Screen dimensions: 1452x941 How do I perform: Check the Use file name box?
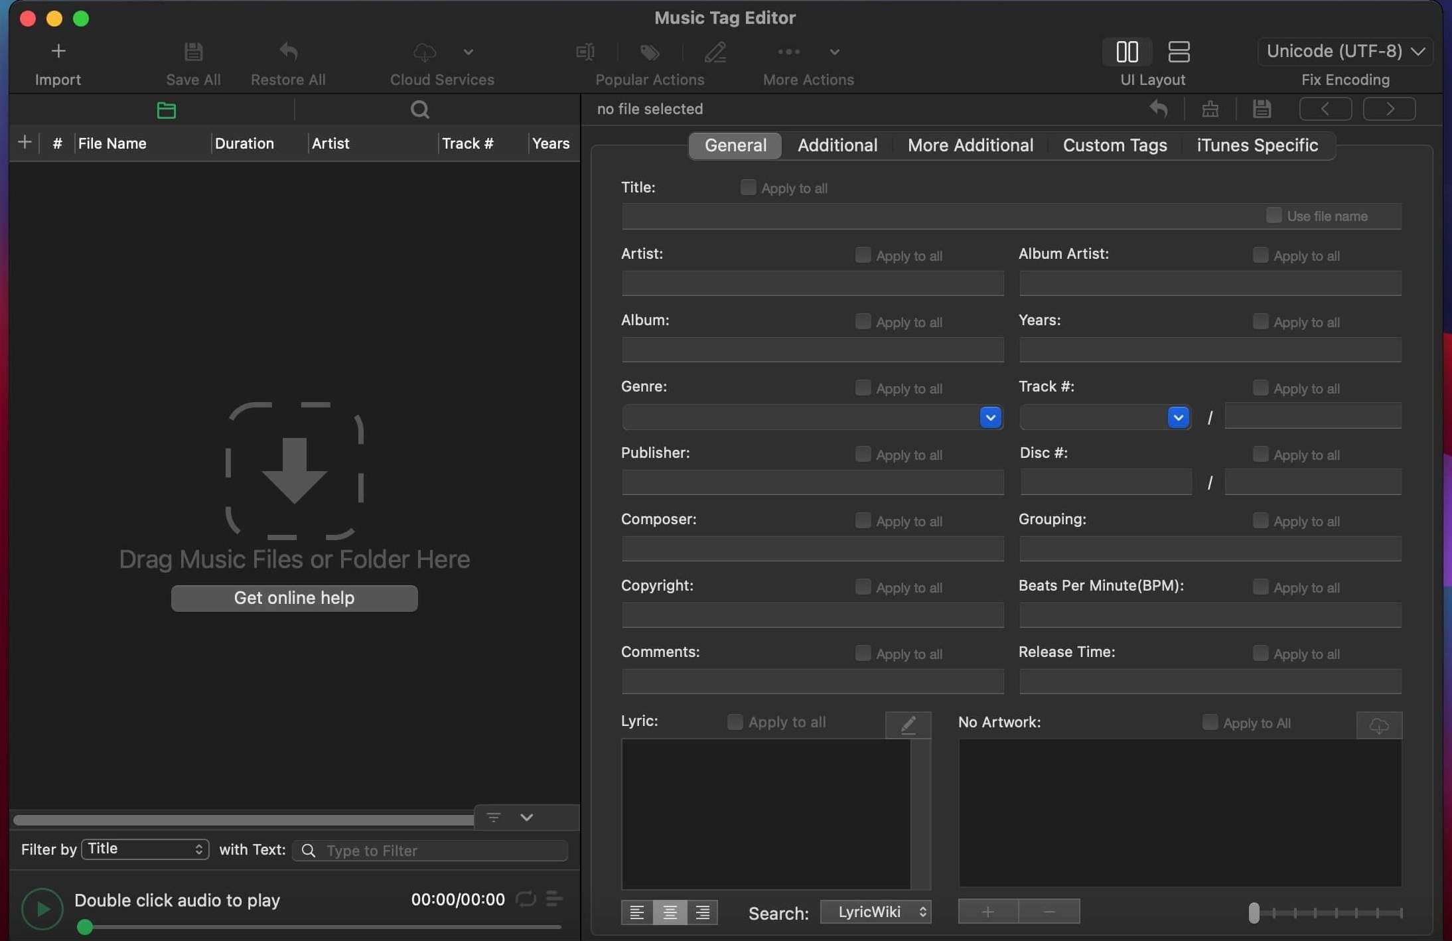tap(1273, 216)
